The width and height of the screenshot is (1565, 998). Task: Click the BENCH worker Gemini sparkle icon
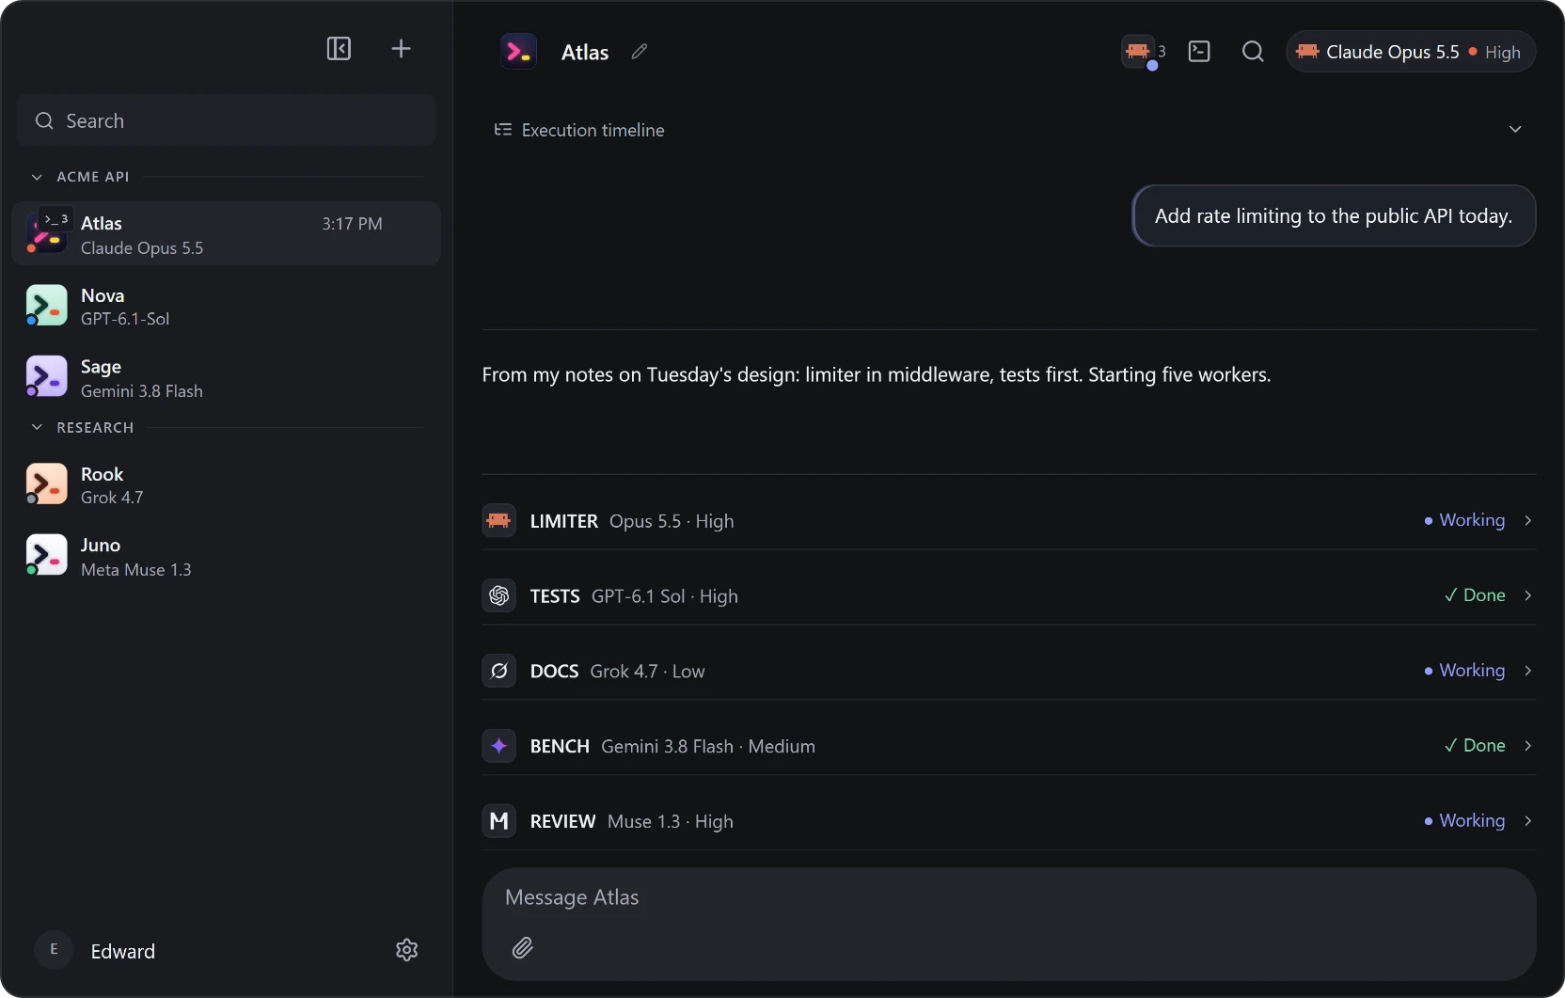click(x=499, y=747)
